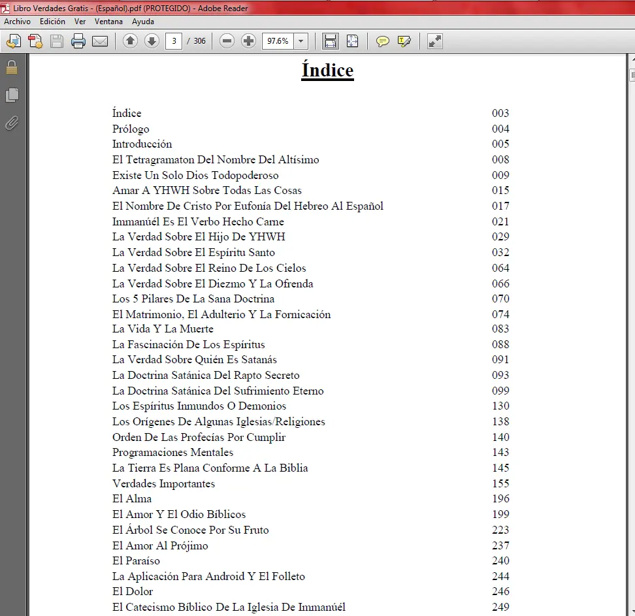Go to next page arrow
This screenshot has width=635, height=616.
(152, 41)
